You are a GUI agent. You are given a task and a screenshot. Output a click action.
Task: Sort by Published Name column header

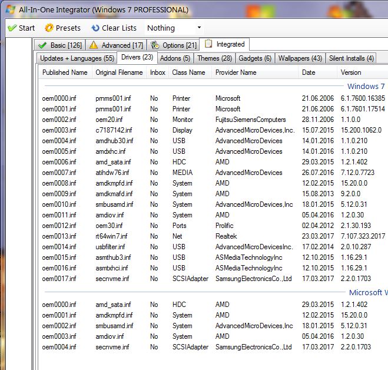pos(65,72)
